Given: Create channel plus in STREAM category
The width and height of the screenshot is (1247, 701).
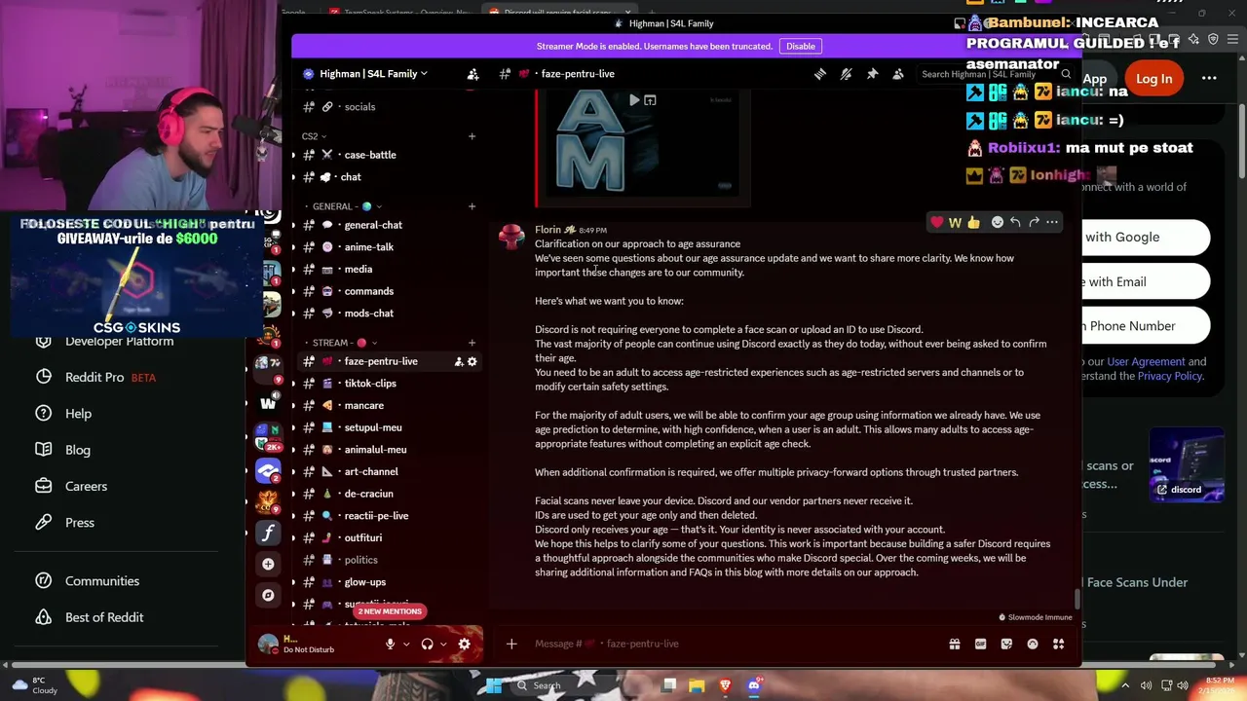Looking at the screenshot, I should point(472,343).
